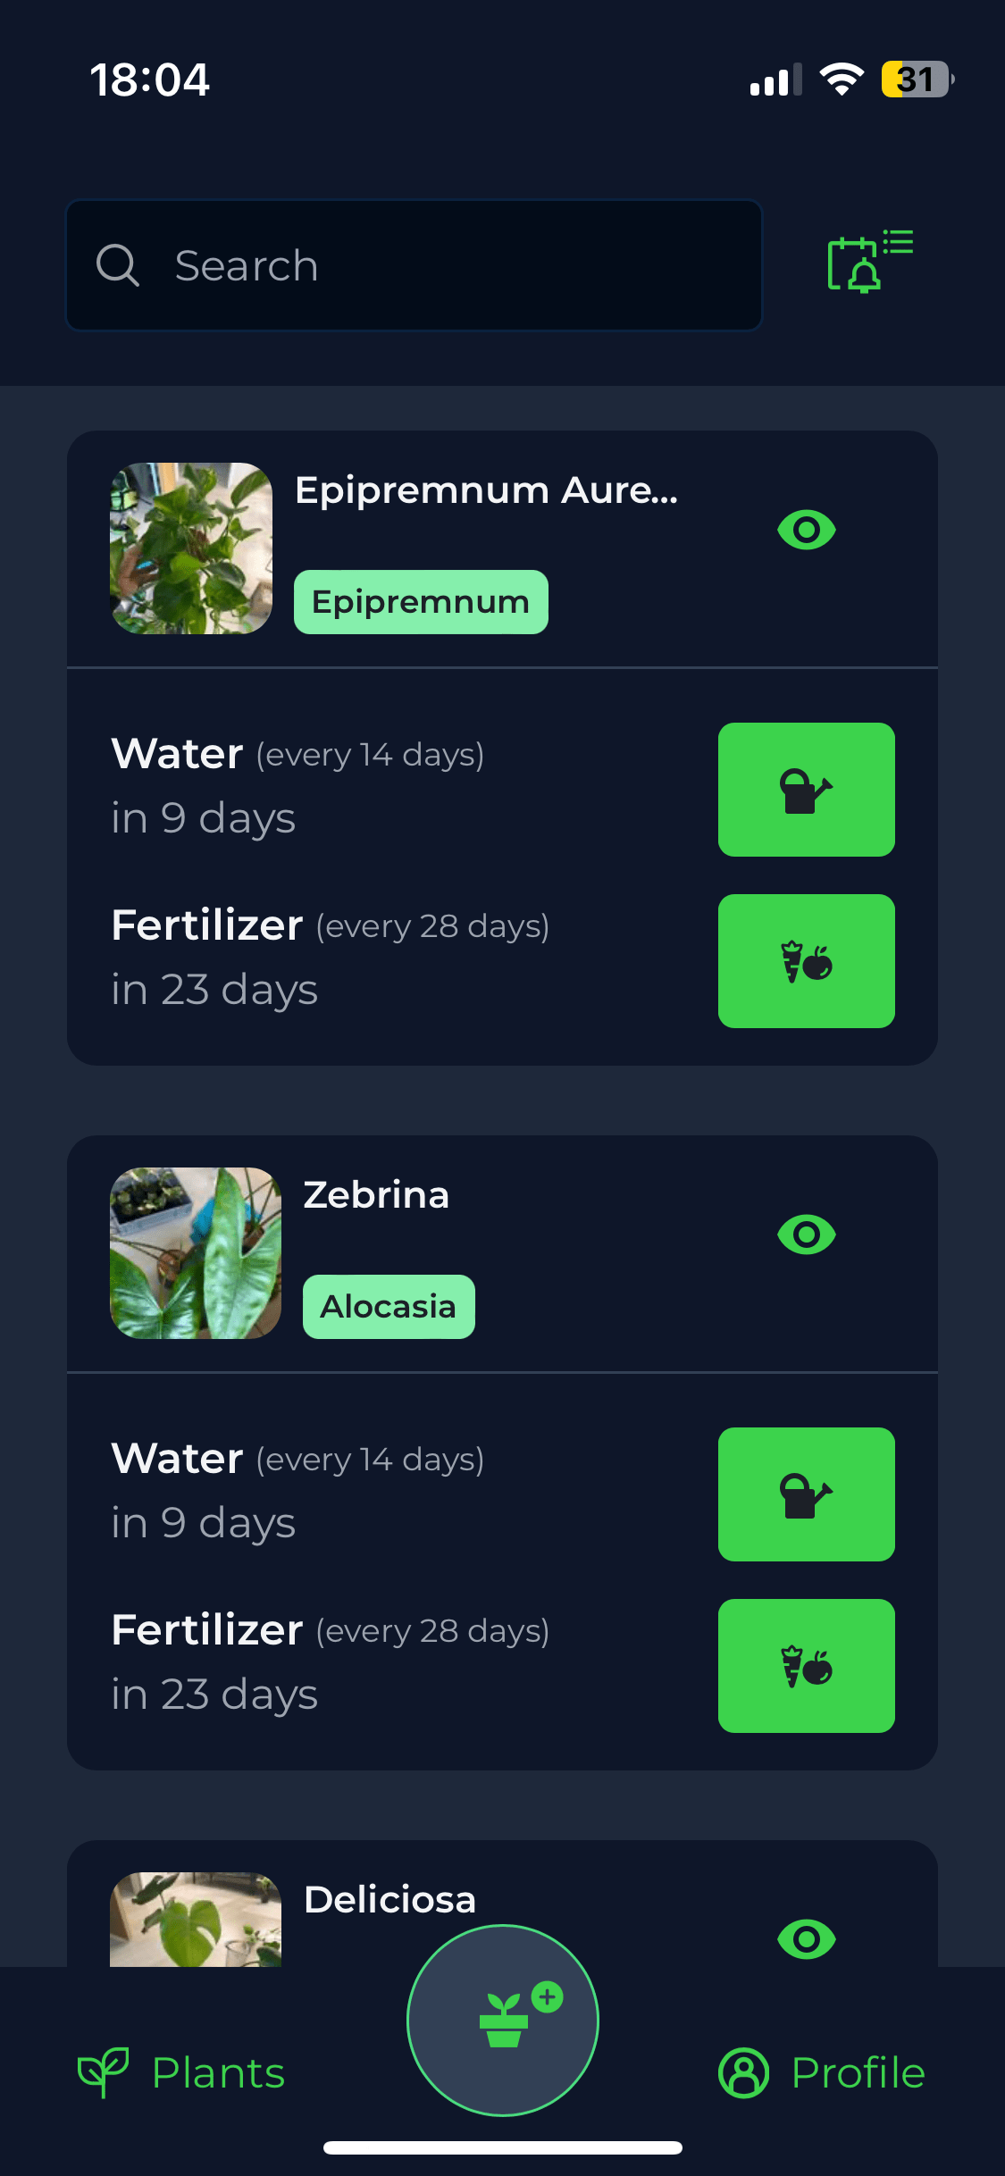Select the Alocasia genus tag
This screenshot has height=2176, width=1005.
[x=389, y=1307]
